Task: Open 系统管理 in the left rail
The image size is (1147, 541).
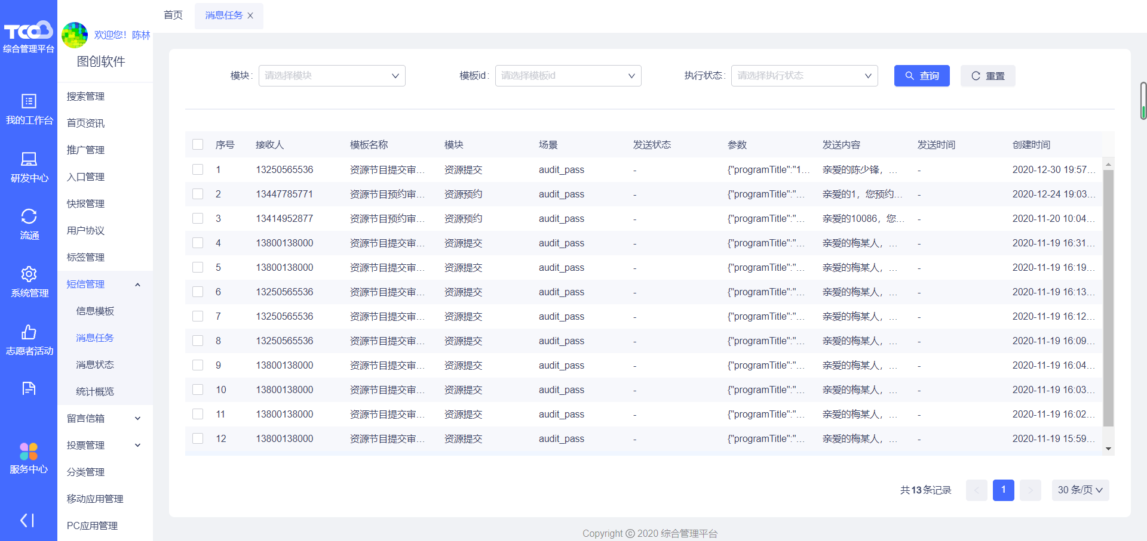Action: (x=29, y=282)
